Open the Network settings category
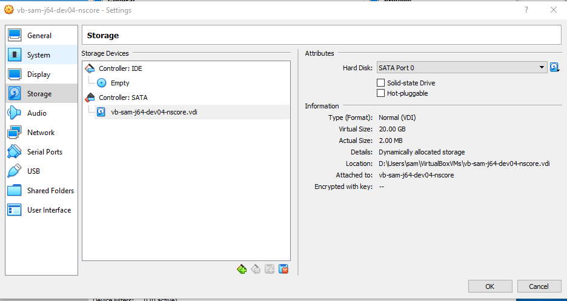The height and width of the screenshot is (301, 567). tap(42, 133)
